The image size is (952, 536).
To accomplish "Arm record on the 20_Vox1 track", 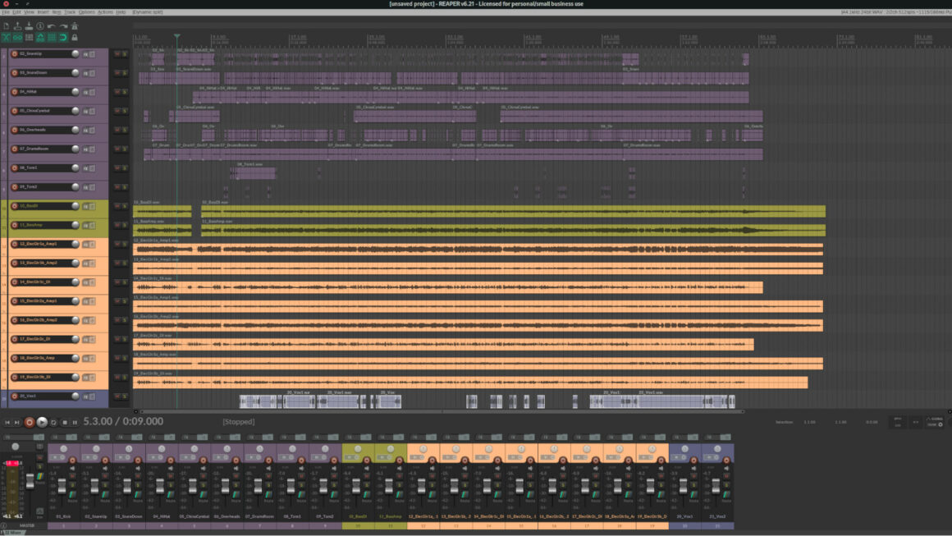I will 14,396.
